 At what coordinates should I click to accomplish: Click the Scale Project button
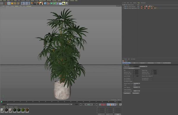coord(132,68)
